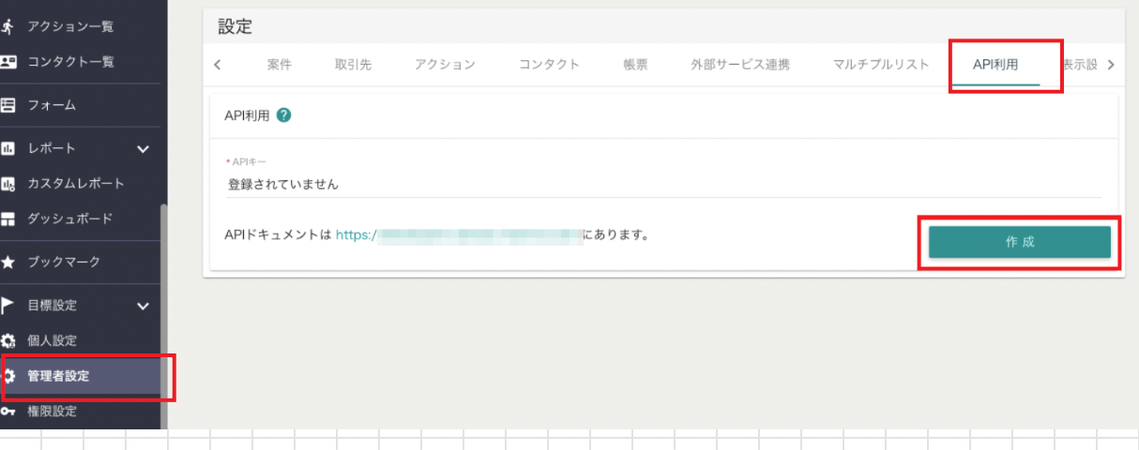Viewport: 1139px width, 450px height.
Task: Click the flag icon beside 目標設定
Action: (8, 305)
